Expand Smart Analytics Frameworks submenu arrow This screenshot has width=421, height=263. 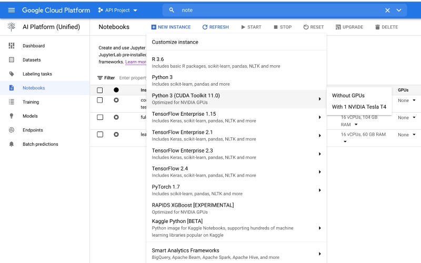(320, 254)
